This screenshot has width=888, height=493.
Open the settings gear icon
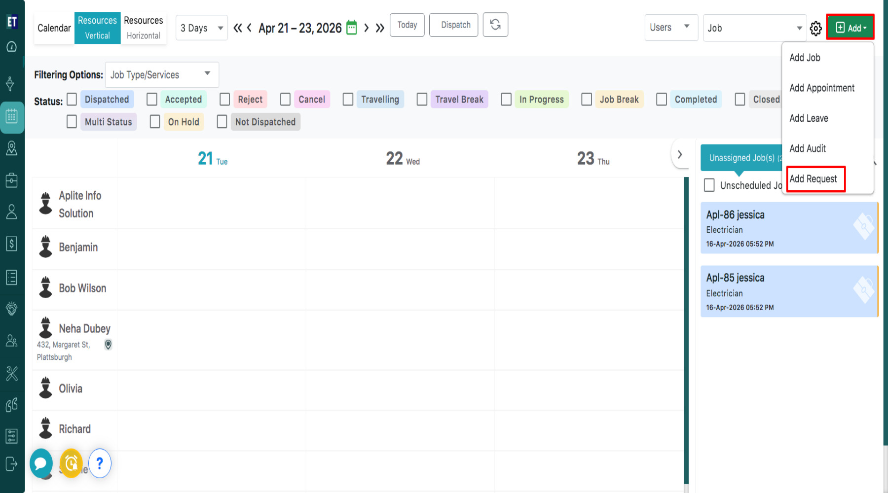pyautogui.click(x=816, y=29)
